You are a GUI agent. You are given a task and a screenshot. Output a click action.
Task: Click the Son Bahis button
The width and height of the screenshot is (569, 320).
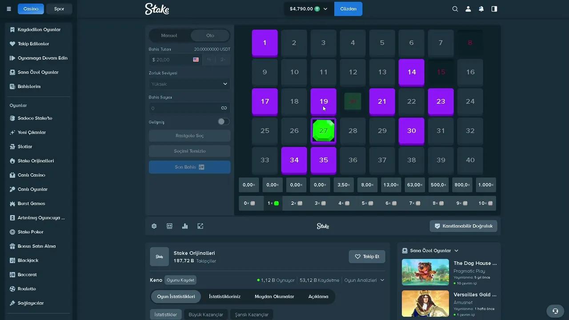tap(190, 167)
